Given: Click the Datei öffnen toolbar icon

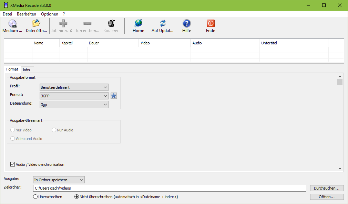Looking at the screenshot, I should click(36, 25).
